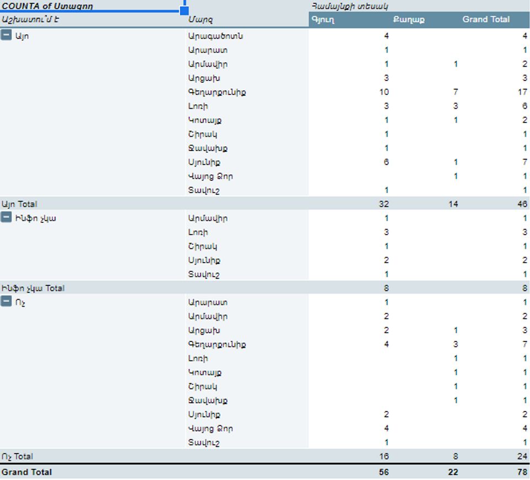Select Սյունիք label in Ոչ group
The image size is (530, 480).
point(204,415)
